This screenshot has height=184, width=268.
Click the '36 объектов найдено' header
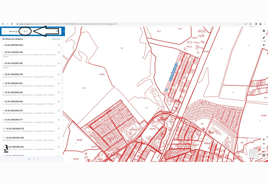pos(12,39)
